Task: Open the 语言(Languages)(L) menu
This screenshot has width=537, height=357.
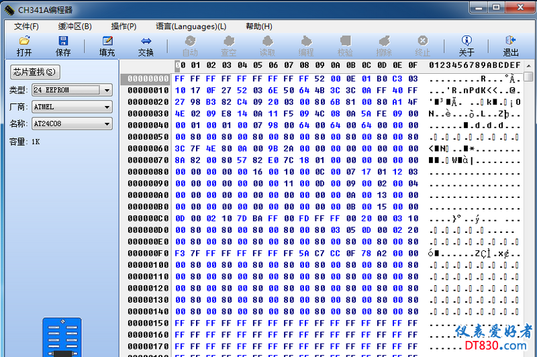Action: point(191,26)
